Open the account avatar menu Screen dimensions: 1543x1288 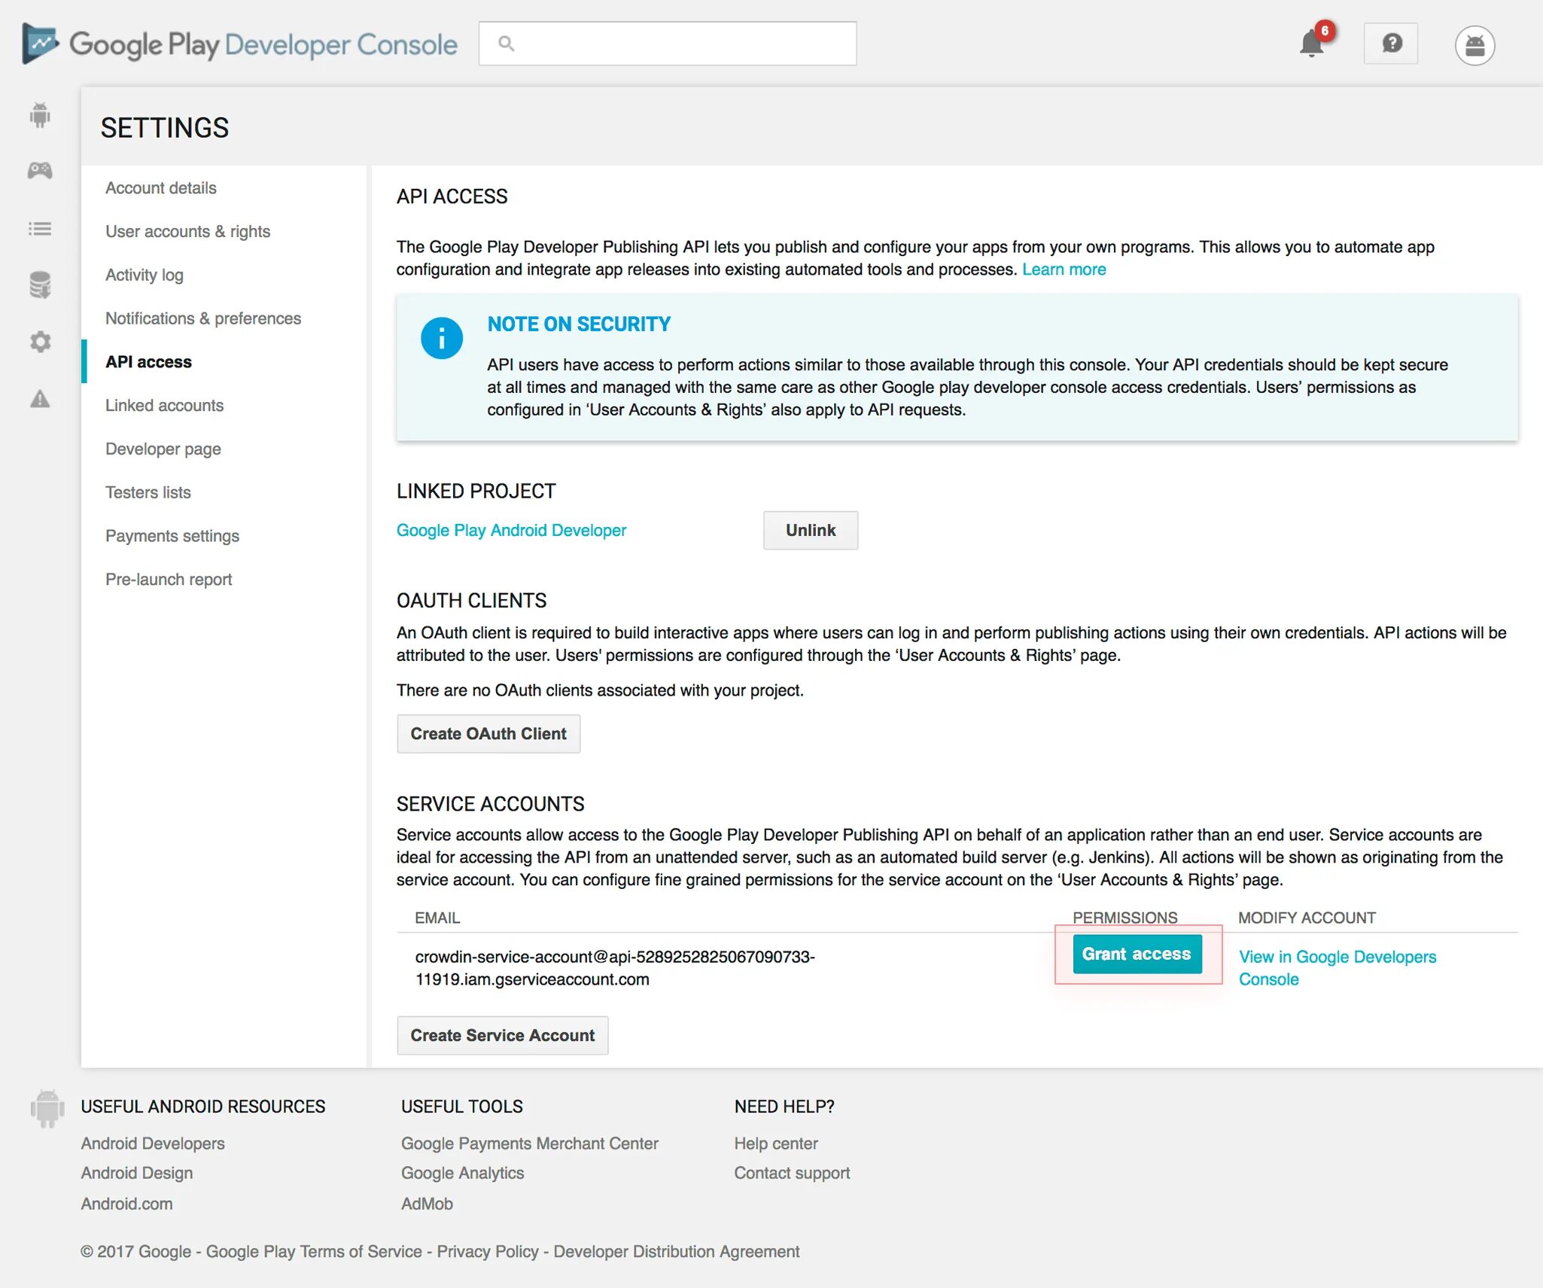click(1475, 45)
